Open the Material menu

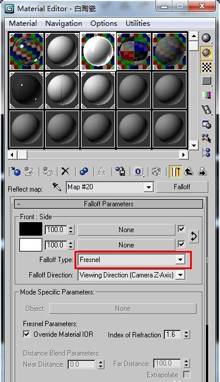tap(23, 24)
